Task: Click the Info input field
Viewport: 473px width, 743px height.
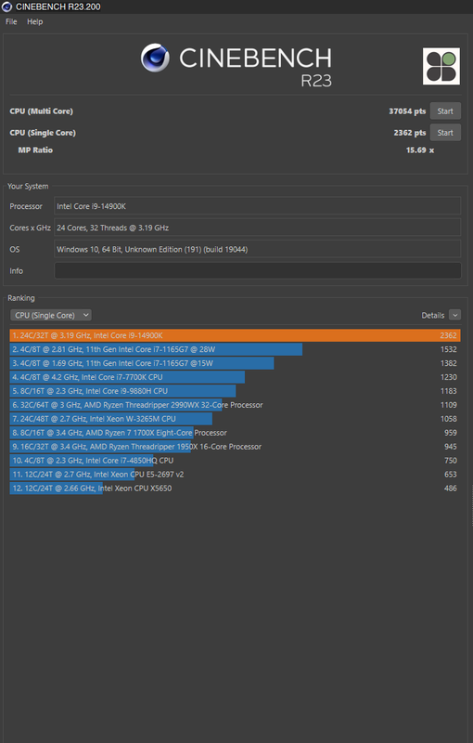Action: [258, 270]
